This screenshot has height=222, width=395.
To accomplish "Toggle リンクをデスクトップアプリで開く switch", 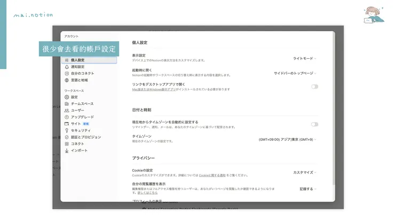I will (x=314, y=86).
